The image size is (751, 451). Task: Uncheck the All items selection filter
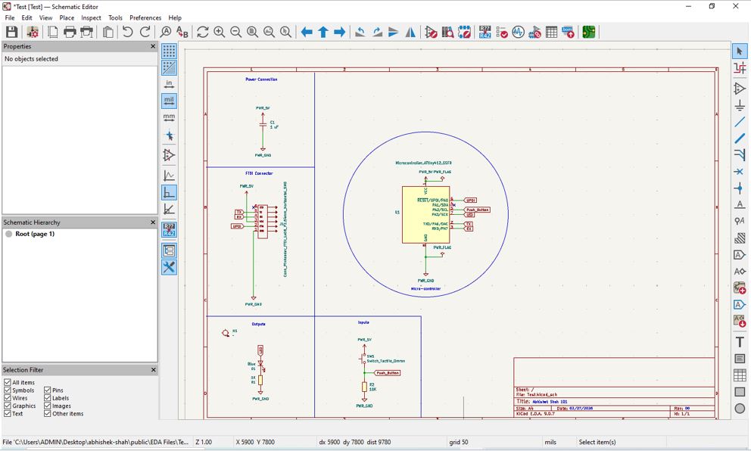coord(8,383)
